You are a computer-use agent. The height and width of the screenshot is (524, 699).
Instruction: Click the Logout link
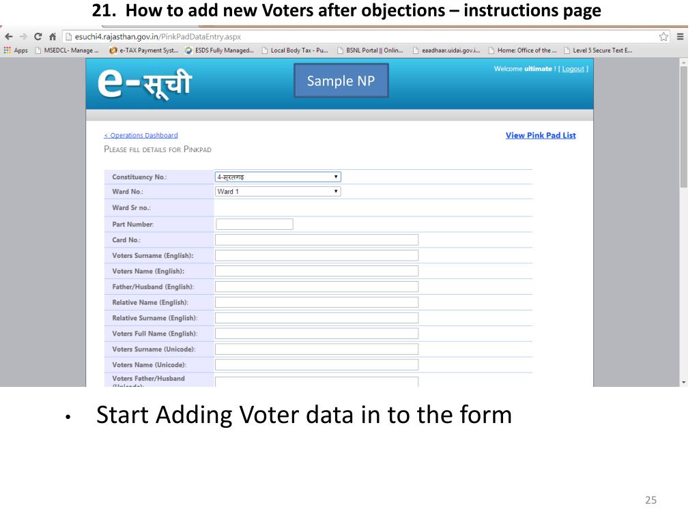[573, 69]
